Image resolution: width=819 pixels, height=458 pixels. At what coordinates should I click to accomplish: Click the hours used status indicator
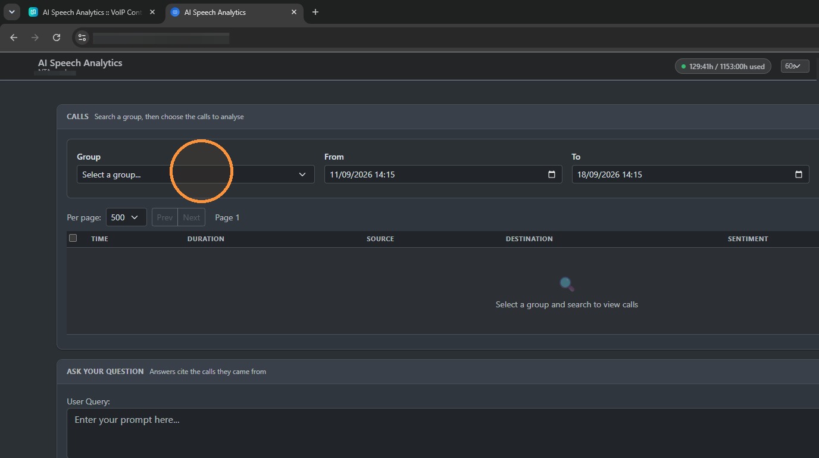pos(723,66)
